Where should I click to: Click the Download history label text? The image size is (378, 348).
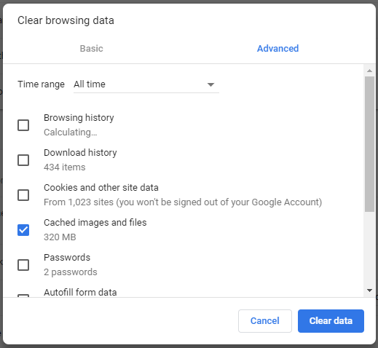click(x=80, y=153)
